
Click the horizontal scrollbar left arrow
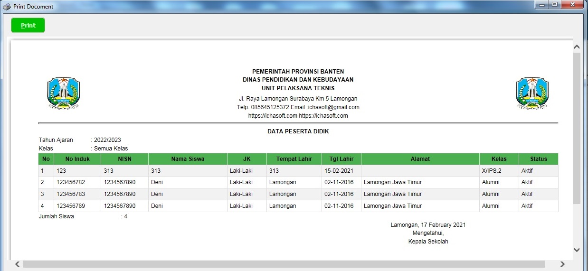17,264
